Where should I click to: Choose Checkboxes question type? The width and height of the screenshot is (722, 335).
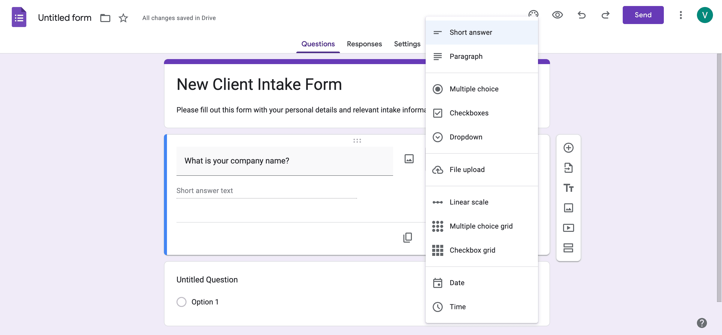[x=482, y=113]
